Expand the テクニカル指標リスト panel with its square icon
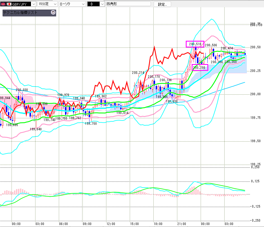264x227 pixels. point(53,13)
